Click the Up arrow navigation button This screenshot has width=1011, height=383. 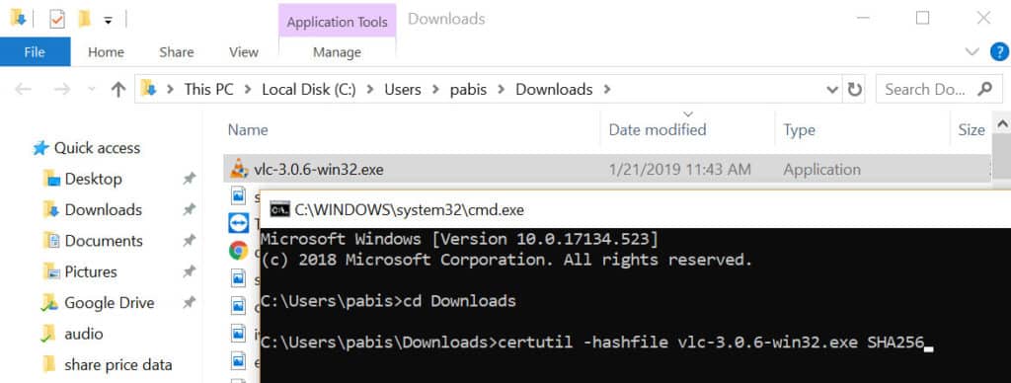click(x=118, y=89)
